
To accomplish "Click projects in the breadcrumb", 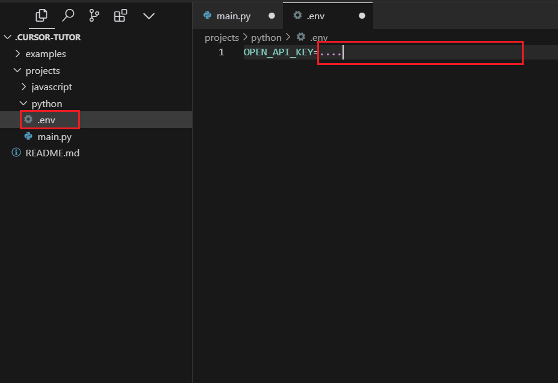I will [x=222, y=38].
